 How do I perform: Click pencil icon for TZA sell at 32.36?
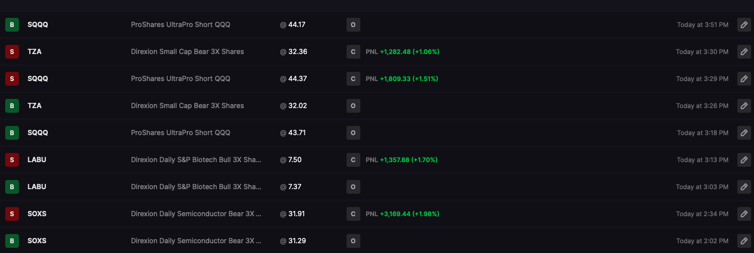pos(744,52)
